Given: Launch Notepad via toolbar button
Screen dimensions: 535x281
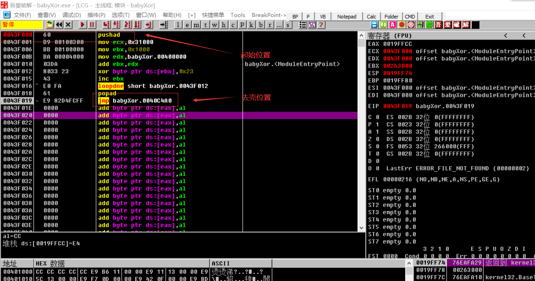Looking at the screenshot, I should point(347,16).
